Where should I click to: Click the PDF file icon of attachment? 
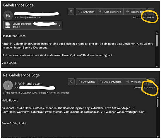click(8, 25)
